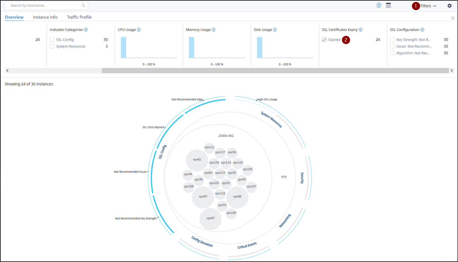Show info icon next to Memory Usage
The width and height of the screenshot is (458, 262).
[x=214, y=30]
